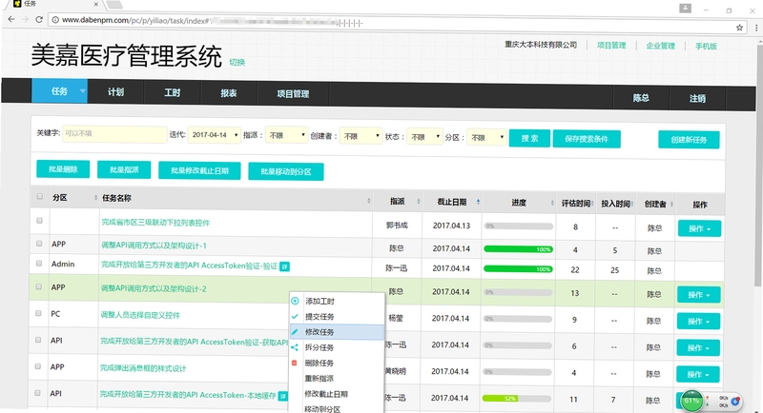Click 批量修改截止日期 button
Image resolution: width=763 pixels, height=413 pixels.
[199, 171]
